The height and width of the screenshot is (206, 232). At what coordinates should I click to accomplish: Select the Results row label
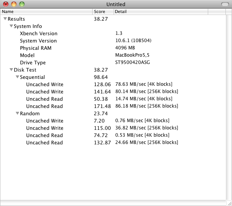pyautogui.click(x=16, y=19)
